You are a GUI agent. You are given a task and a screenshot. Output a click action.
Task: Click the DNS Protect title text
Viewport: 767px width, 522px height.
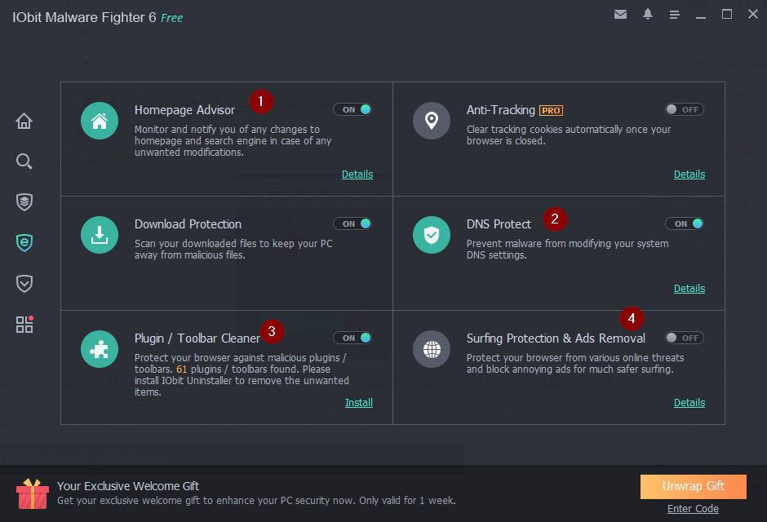pyautogui.click(x=499, y=224)
